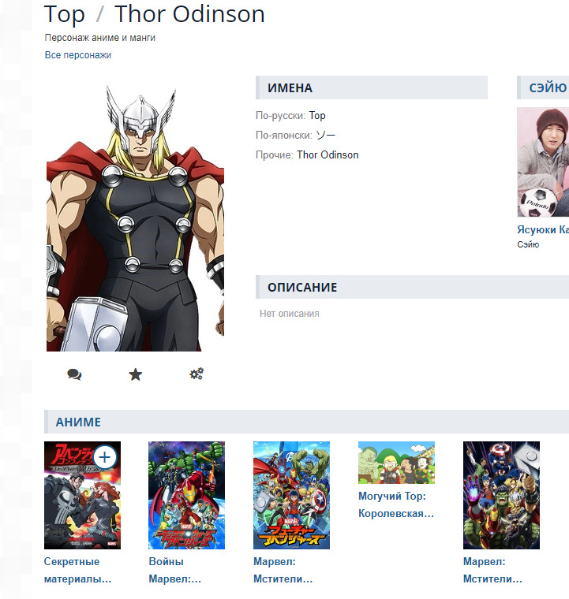
Task: Open the 'Секретные материалы…' anime poster
Action: click(x=82, y=495)
